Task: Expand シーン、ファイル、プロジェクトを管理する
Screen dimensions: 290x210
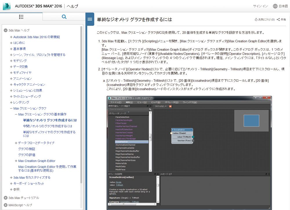Action: 11,55
